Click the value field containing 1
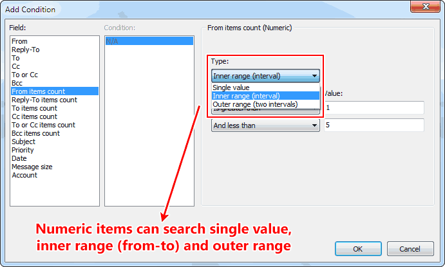 point(374,107)
